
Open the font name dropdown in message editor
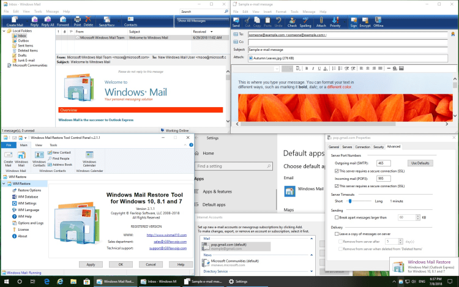coord(277,69)
